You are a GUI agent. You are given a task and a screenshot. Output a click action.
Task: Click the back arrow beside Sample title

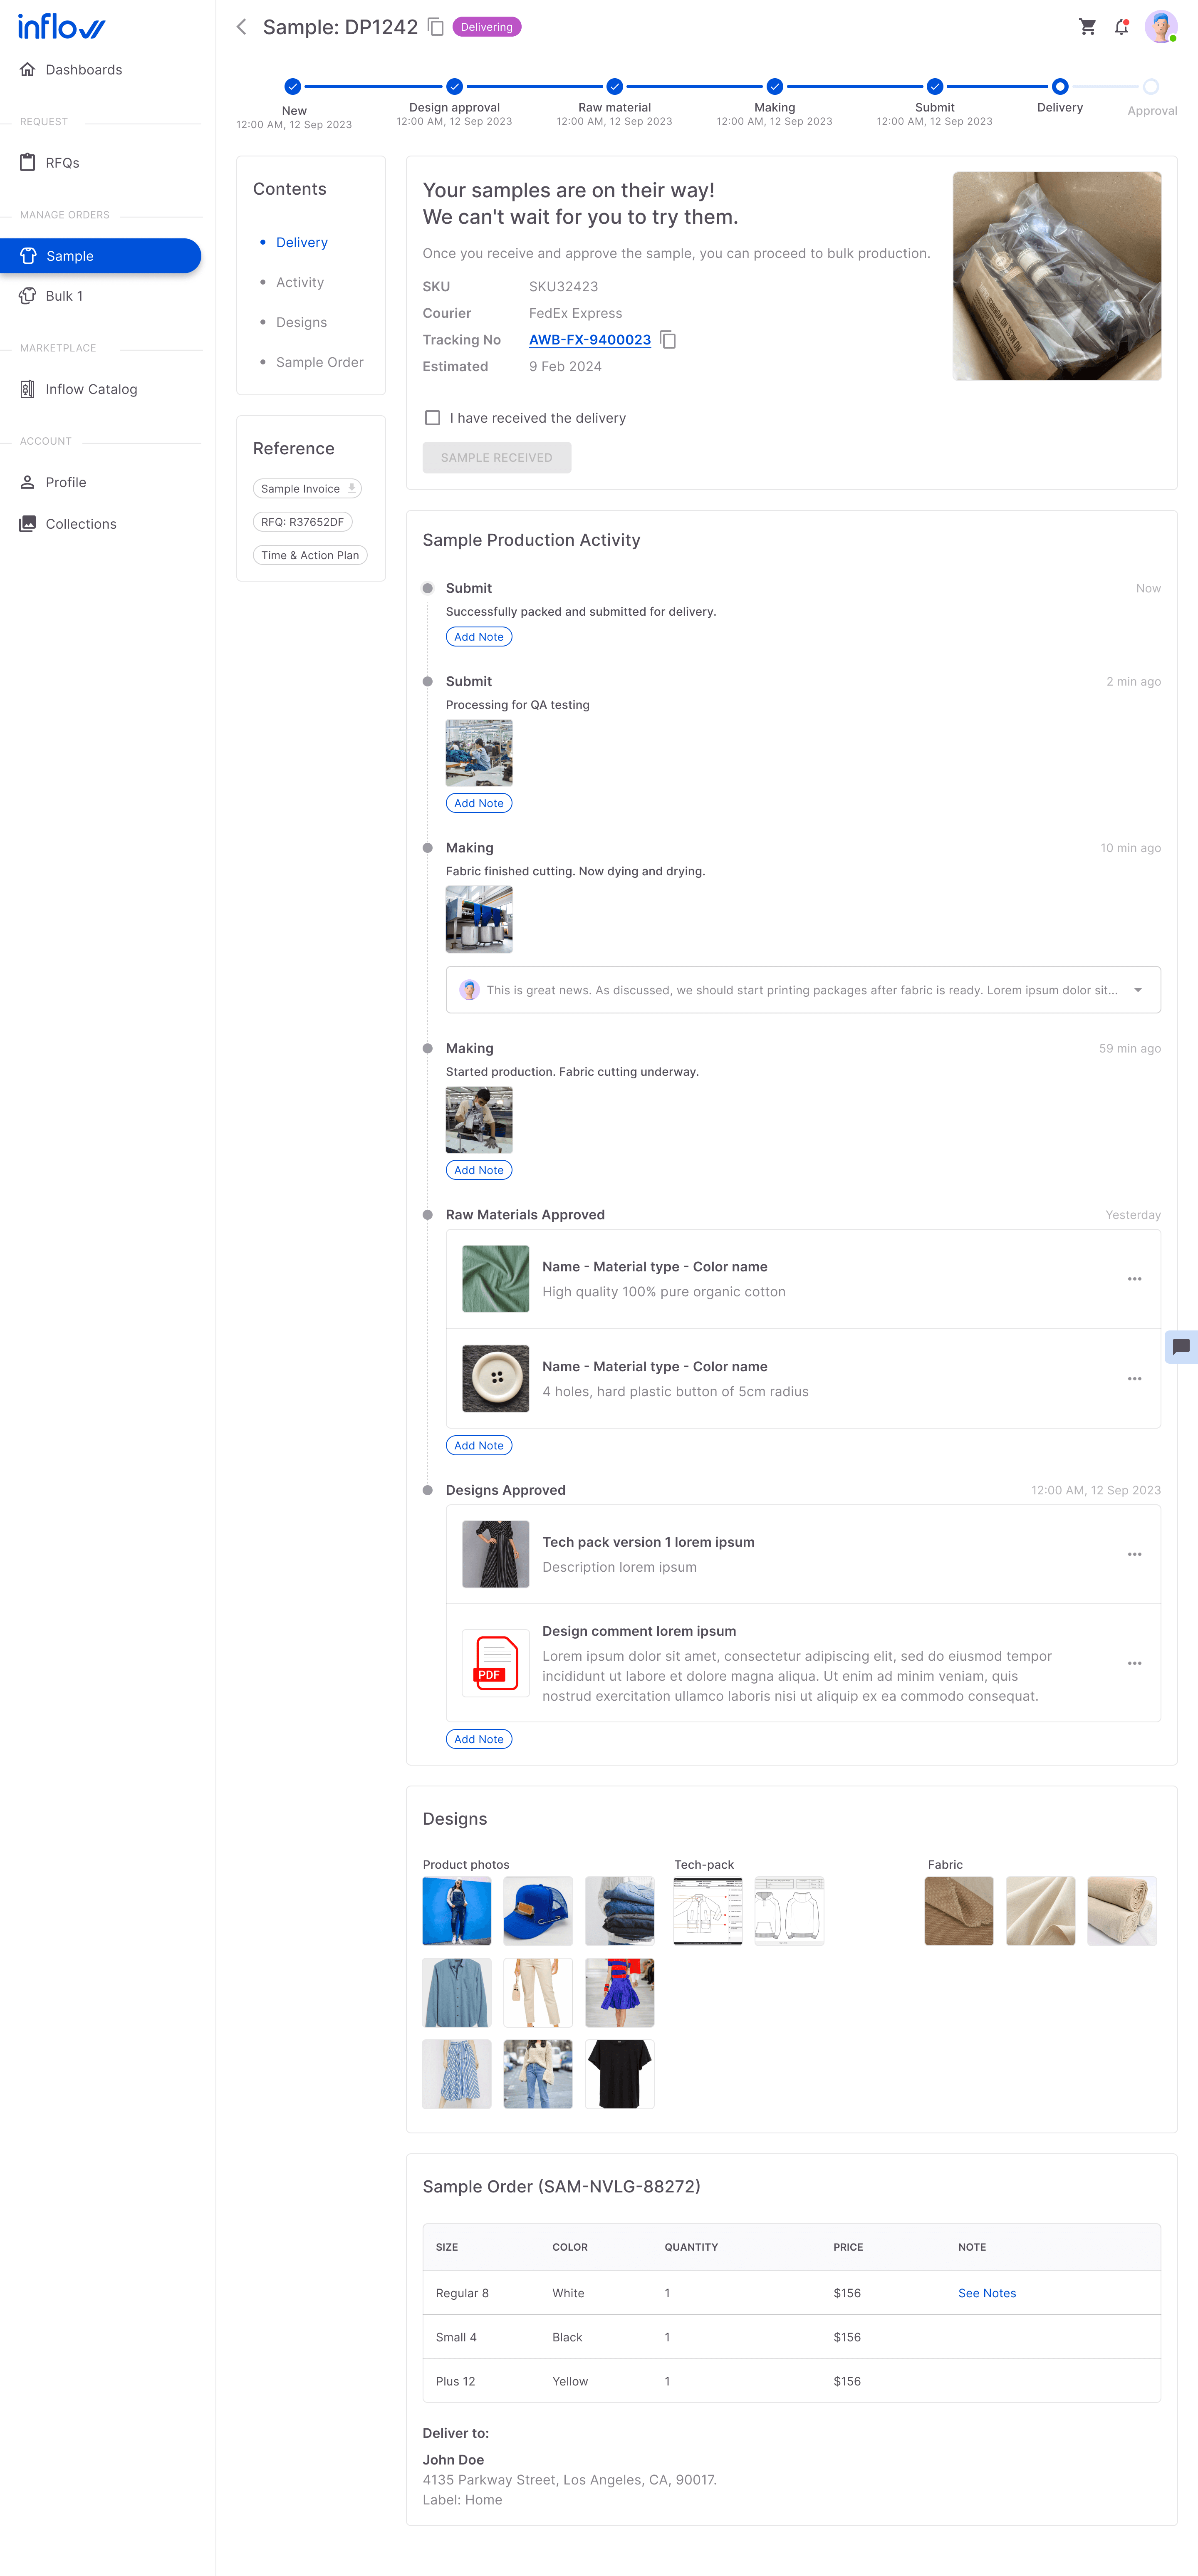click(241, 27)
